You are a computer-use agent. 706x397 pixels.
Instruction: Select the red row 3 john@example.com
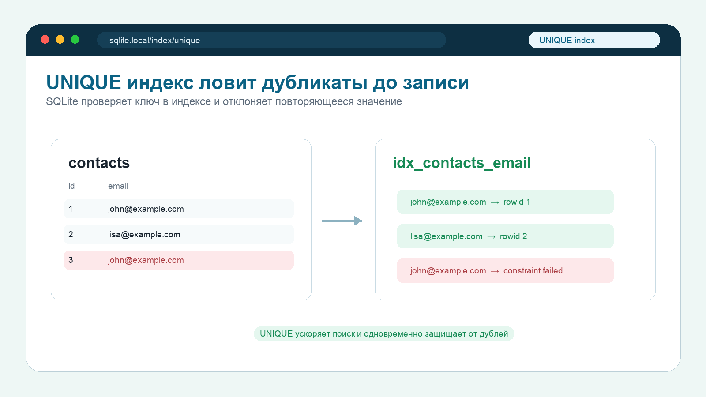(179, 260)
